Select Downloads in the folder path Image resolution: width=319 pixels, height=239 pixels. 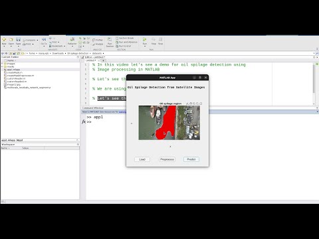click(58, 53)
